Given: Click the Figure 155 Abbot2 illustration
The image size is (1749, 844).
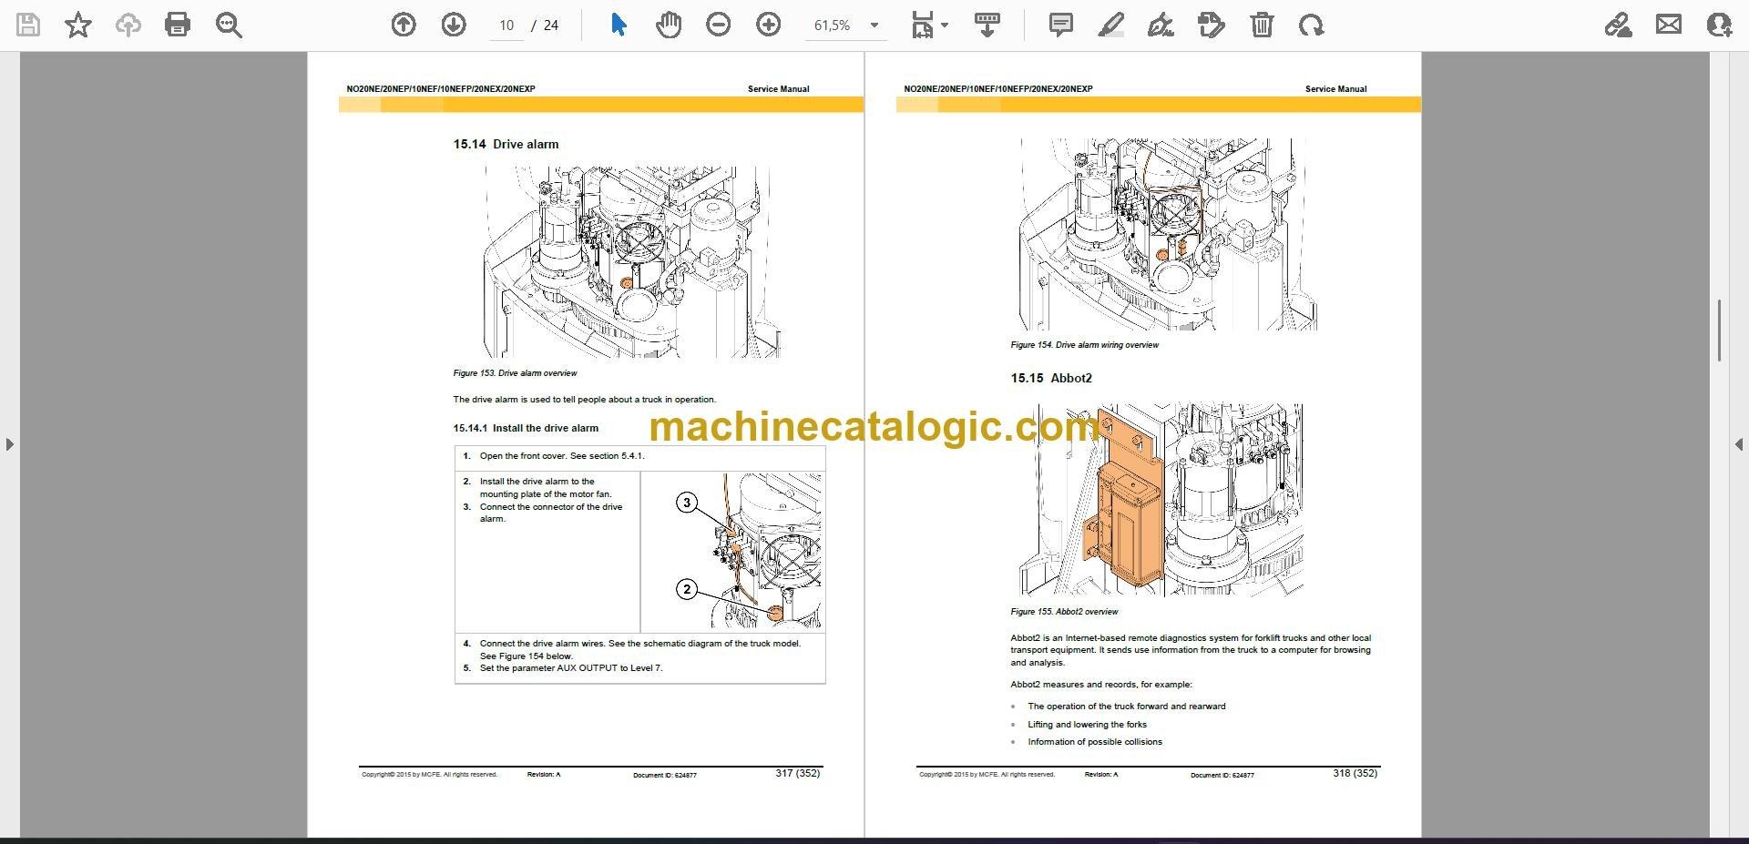Looking at the screenshot, I should (1161, 500).
